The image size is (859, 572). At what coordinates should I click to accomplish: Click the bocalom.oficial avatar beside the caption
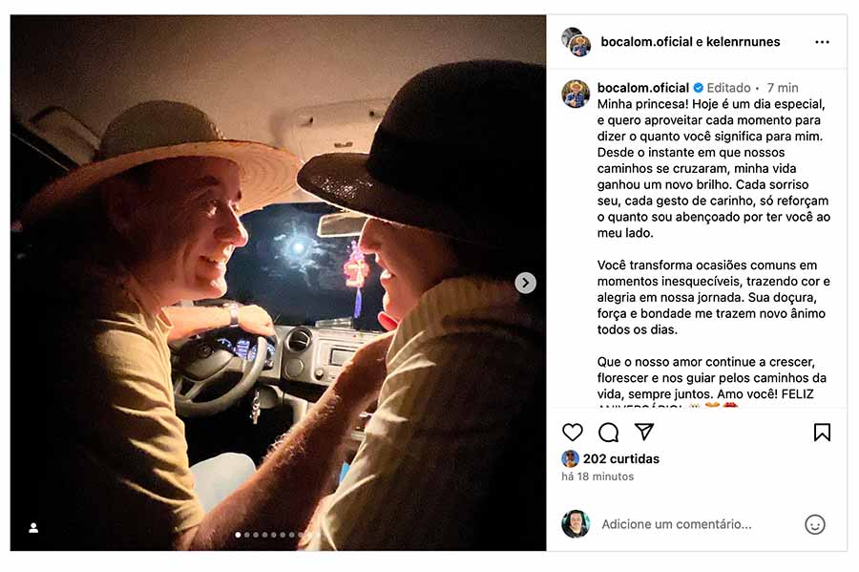tap(576, 94)
